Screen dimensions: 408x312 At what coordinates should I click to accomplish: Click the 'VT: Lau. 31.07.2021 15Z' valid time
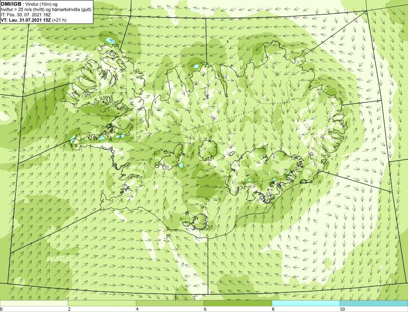point(26,20)
